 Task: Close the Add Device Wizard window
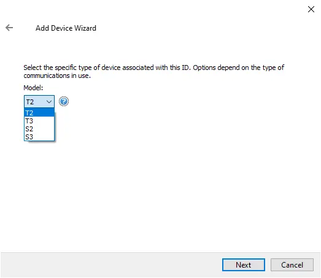point(311,9)
